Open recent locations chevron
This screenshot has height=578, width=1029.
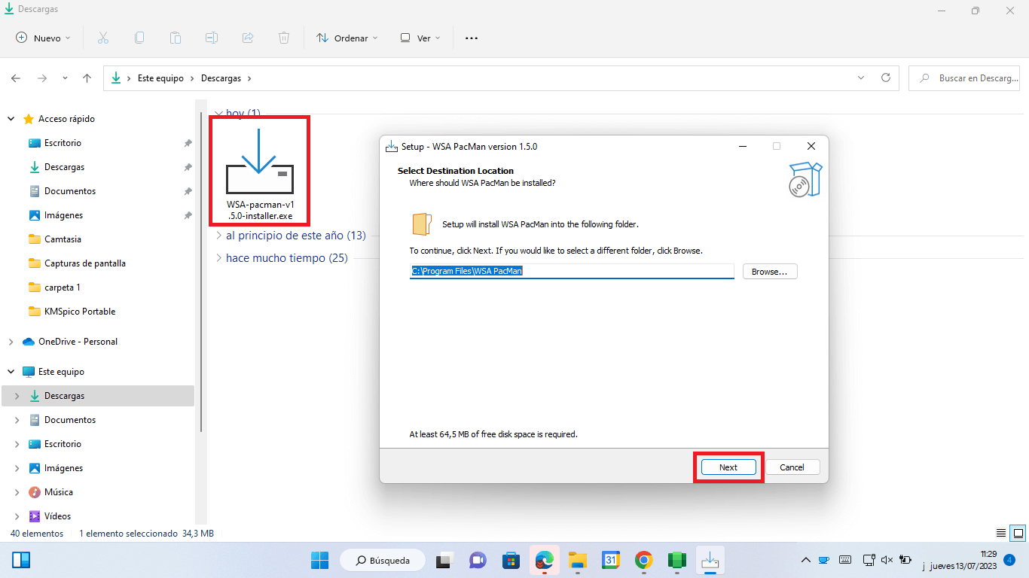coord(65,78)
